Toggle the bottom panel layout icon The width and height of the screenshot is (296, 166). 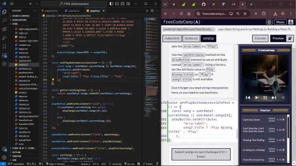click(117, 4)
